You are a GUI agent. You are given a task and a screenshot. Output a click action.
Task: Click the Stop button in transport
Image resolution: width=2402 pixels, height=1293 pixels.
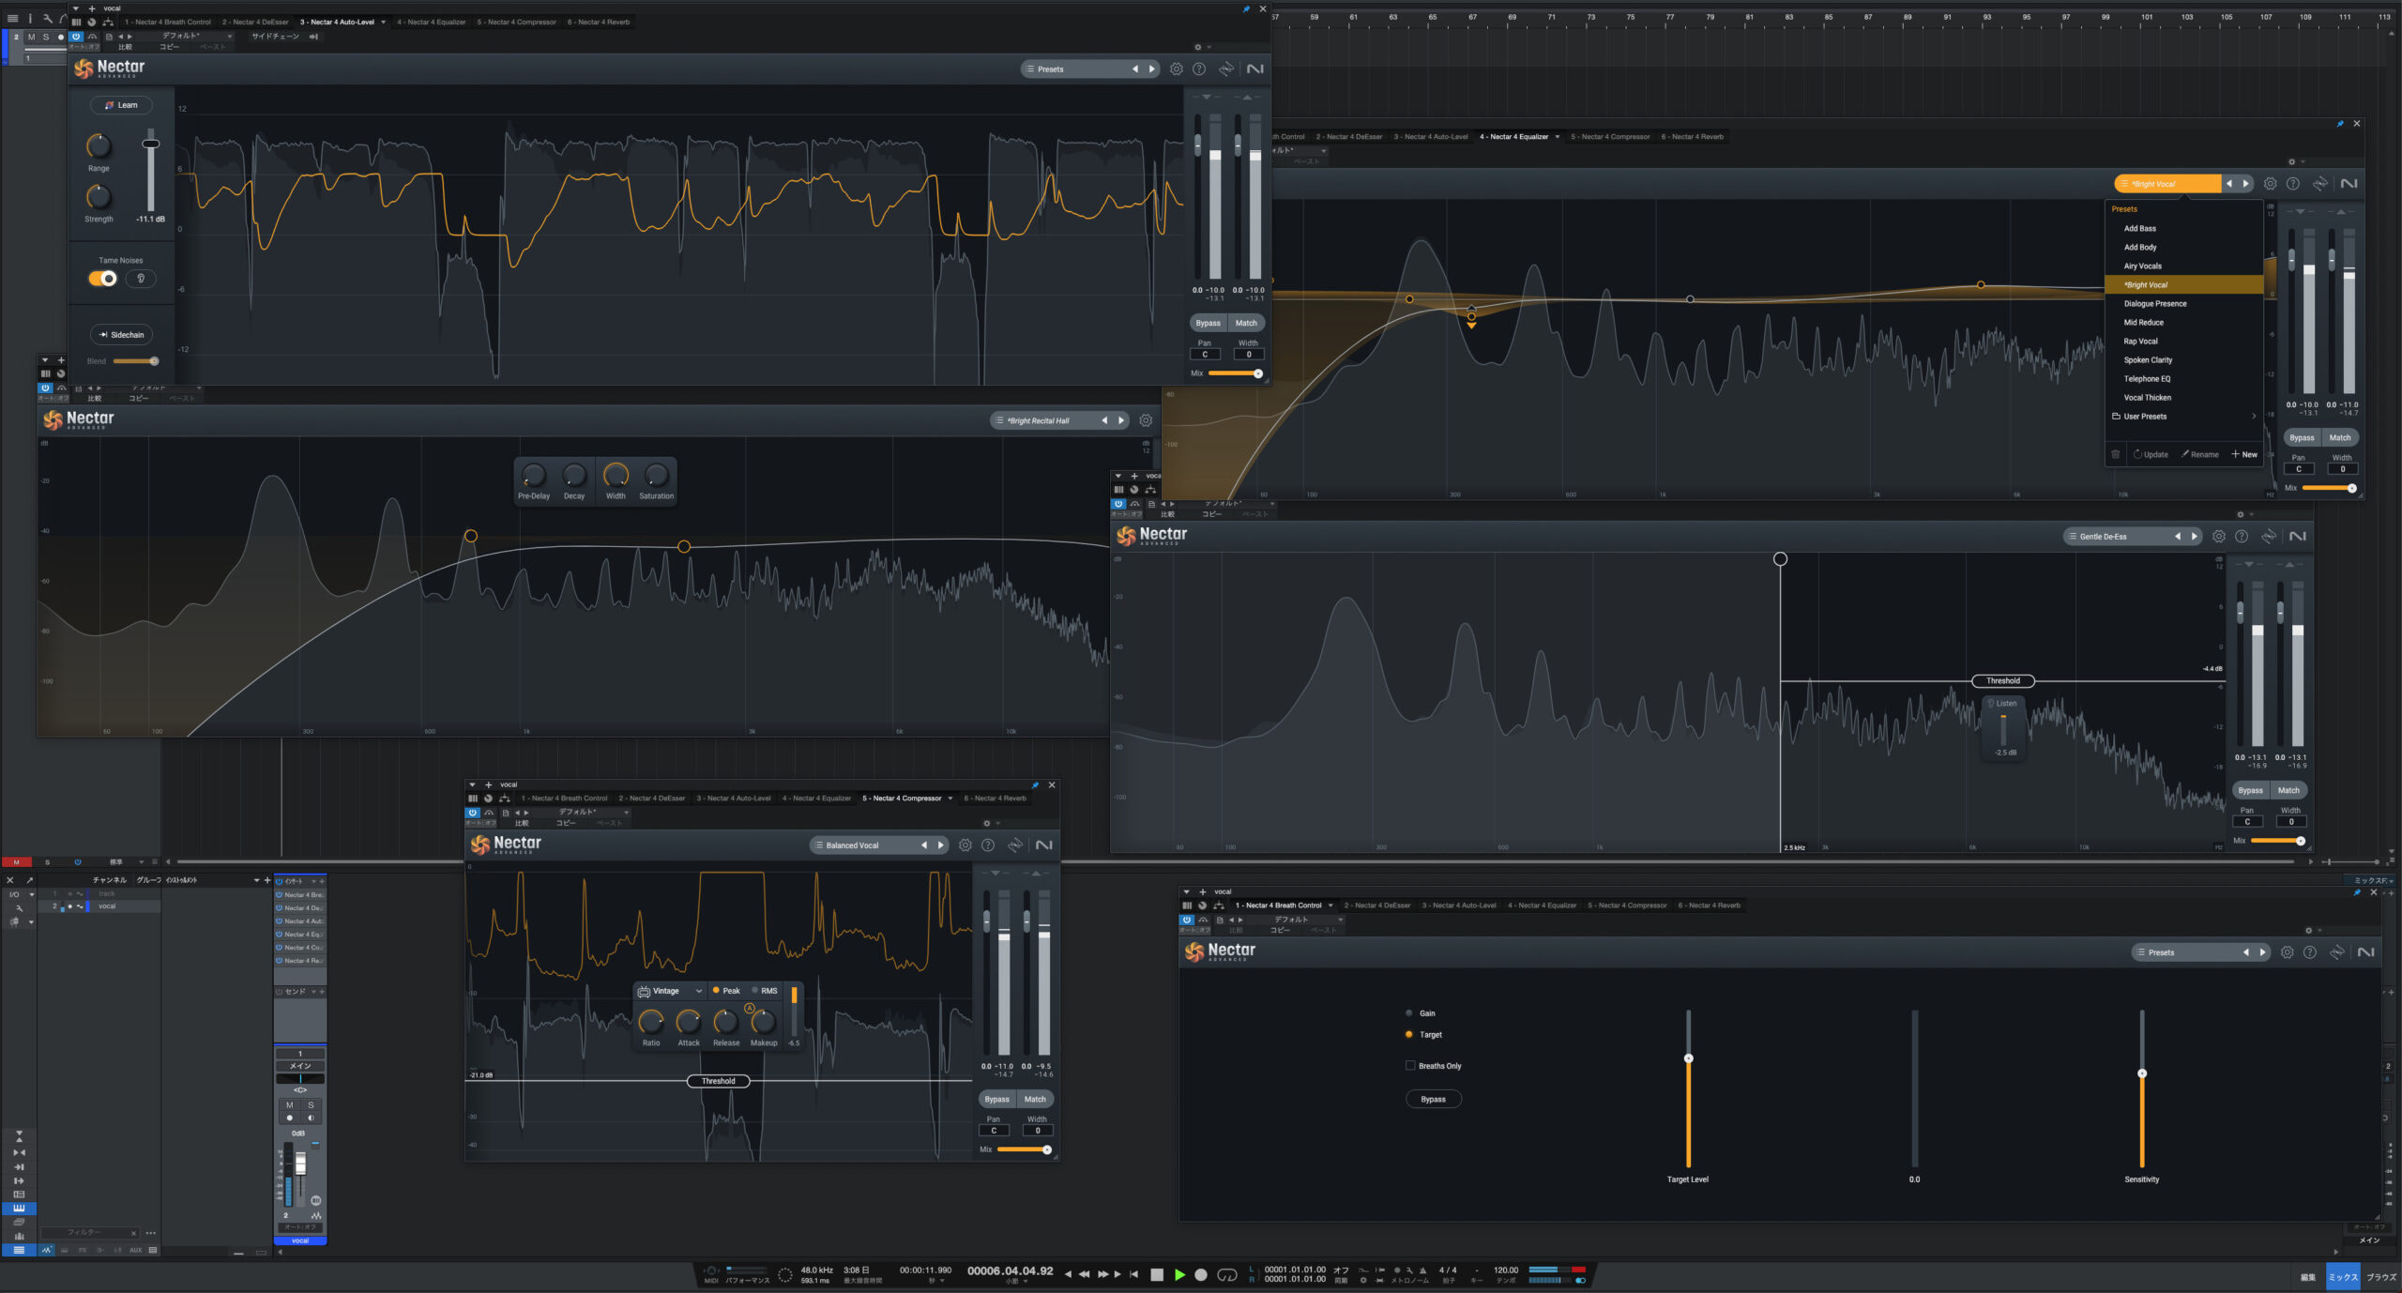pyautogui.click(x=1157, y=1276)
